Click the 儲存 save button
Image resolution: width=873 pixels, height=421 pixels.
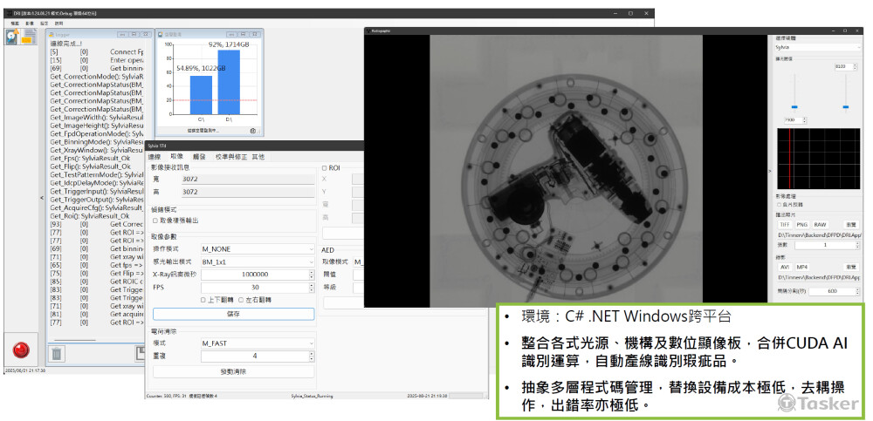coord(233,314)
